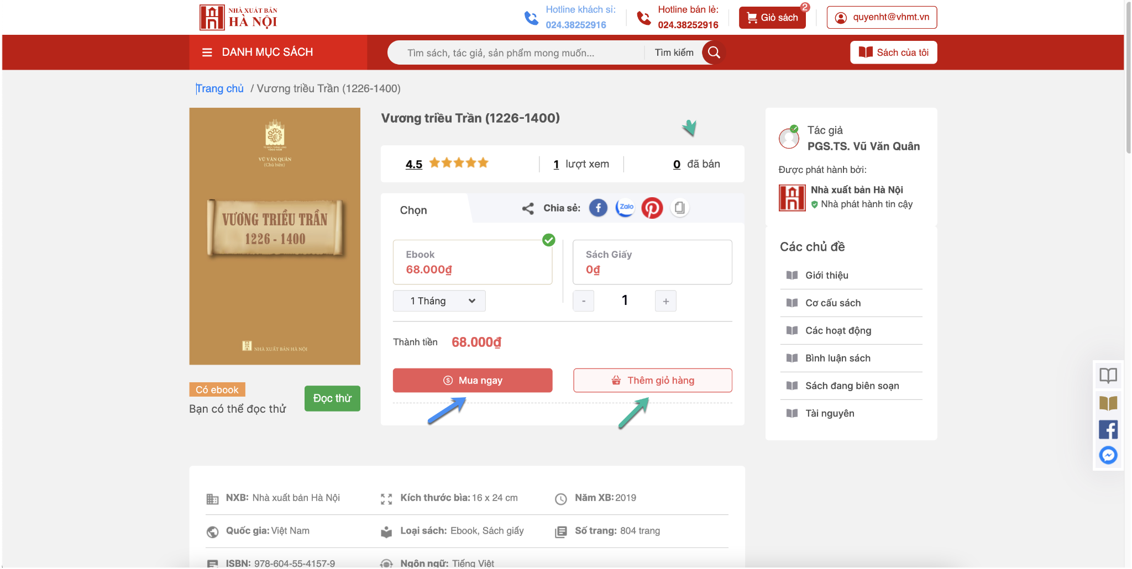Select the Sách Giấy format option
Screen dimensions: 1132x569
[x=652, y=262]
